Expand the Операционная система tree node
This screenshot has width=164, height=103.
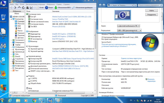pyautogui.click(x=11, y=43)
